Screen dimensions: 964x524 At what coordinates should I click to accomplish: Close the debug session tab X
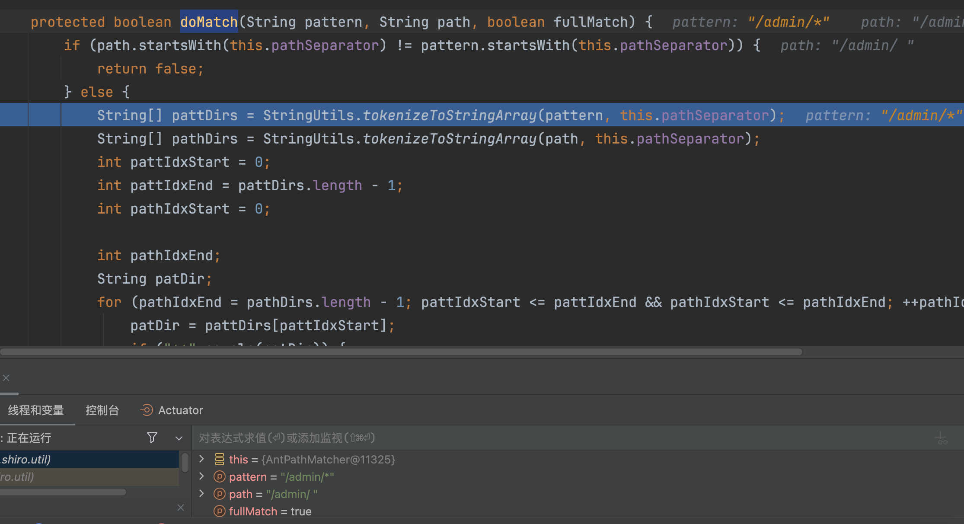[6, 378]
